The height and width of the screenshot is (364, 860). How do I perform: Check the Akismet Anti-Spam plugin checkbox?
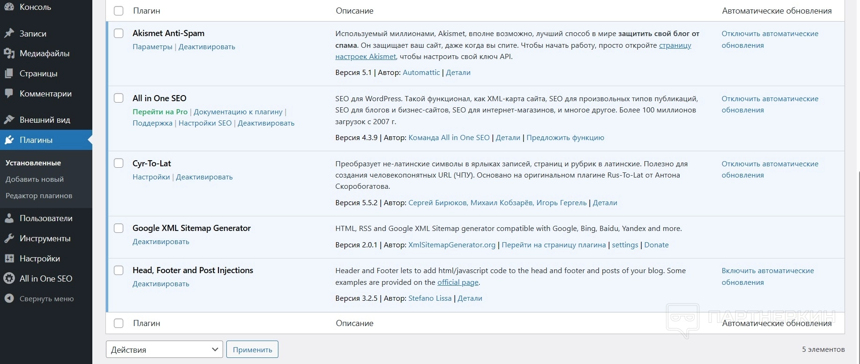pos(119,33)
